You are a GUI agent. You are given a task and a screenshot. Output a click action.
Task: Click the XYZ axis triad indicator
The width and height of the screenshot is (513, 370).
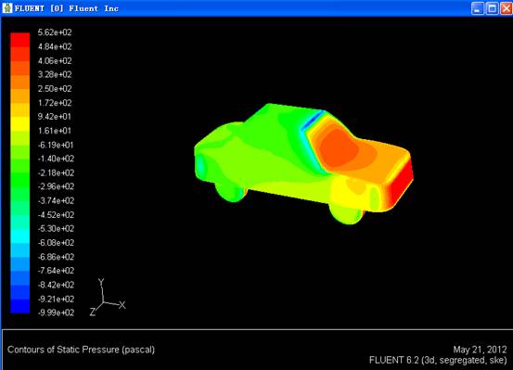pos(108,298)
